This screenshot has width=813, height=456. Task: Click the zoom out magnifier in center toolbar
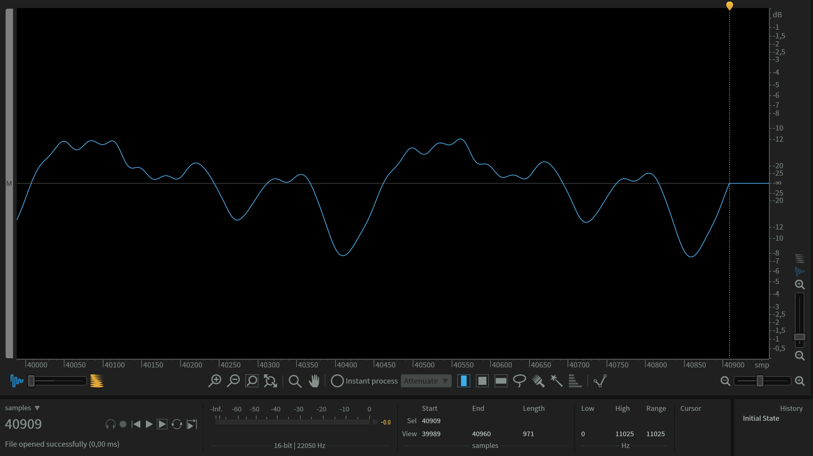[234, 381]
